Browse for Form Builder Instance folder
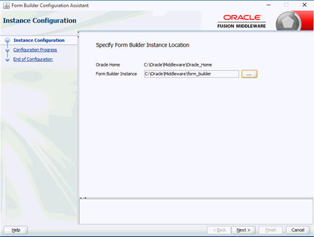314x237 pixels. pos(249,74)
